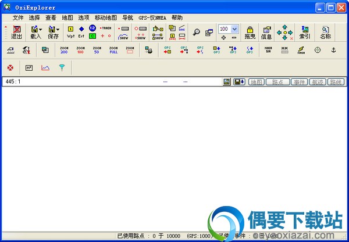The height and width of the screenshot is (242, 349).
Task: Click the minus zoom-out button
Action: pos(234,38)
